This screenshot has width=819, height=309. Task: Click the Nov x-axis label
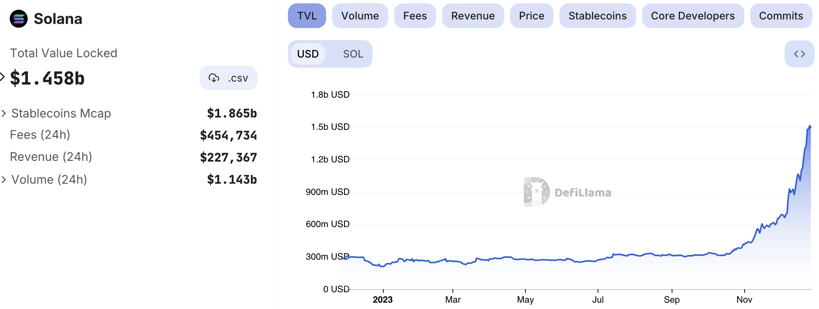745,300
